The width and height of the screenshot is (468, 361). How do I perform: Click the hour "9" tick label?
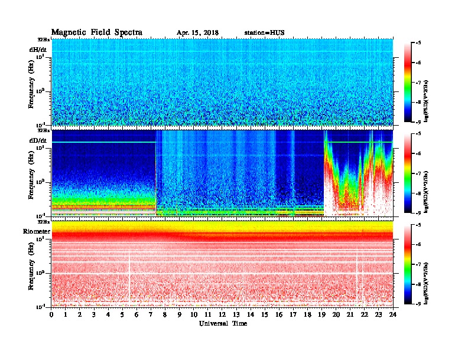point(180,314)
